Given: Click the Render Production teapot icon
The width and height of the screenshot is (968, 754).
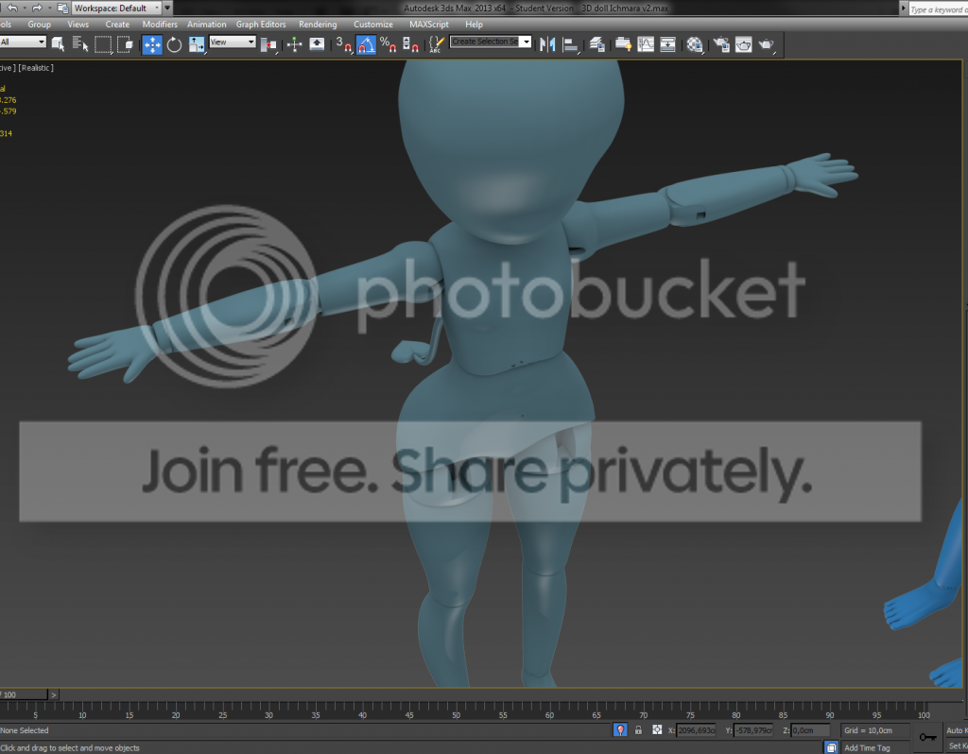Looking at the screenshot, I should tap(766, 44).
